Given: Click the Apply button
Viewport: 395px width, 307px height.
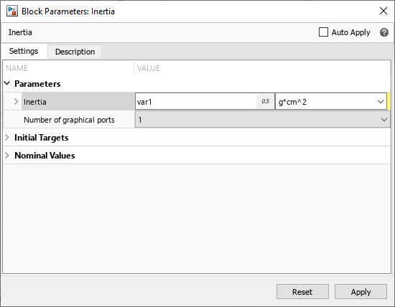Looking at the screenshot, I should [361, 292].
